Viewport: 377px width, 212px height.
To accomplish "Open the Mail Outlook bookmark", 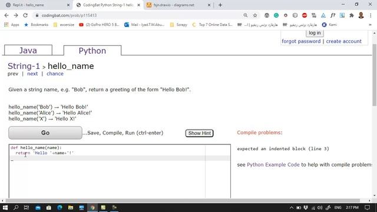I will [x=144, y=25].
